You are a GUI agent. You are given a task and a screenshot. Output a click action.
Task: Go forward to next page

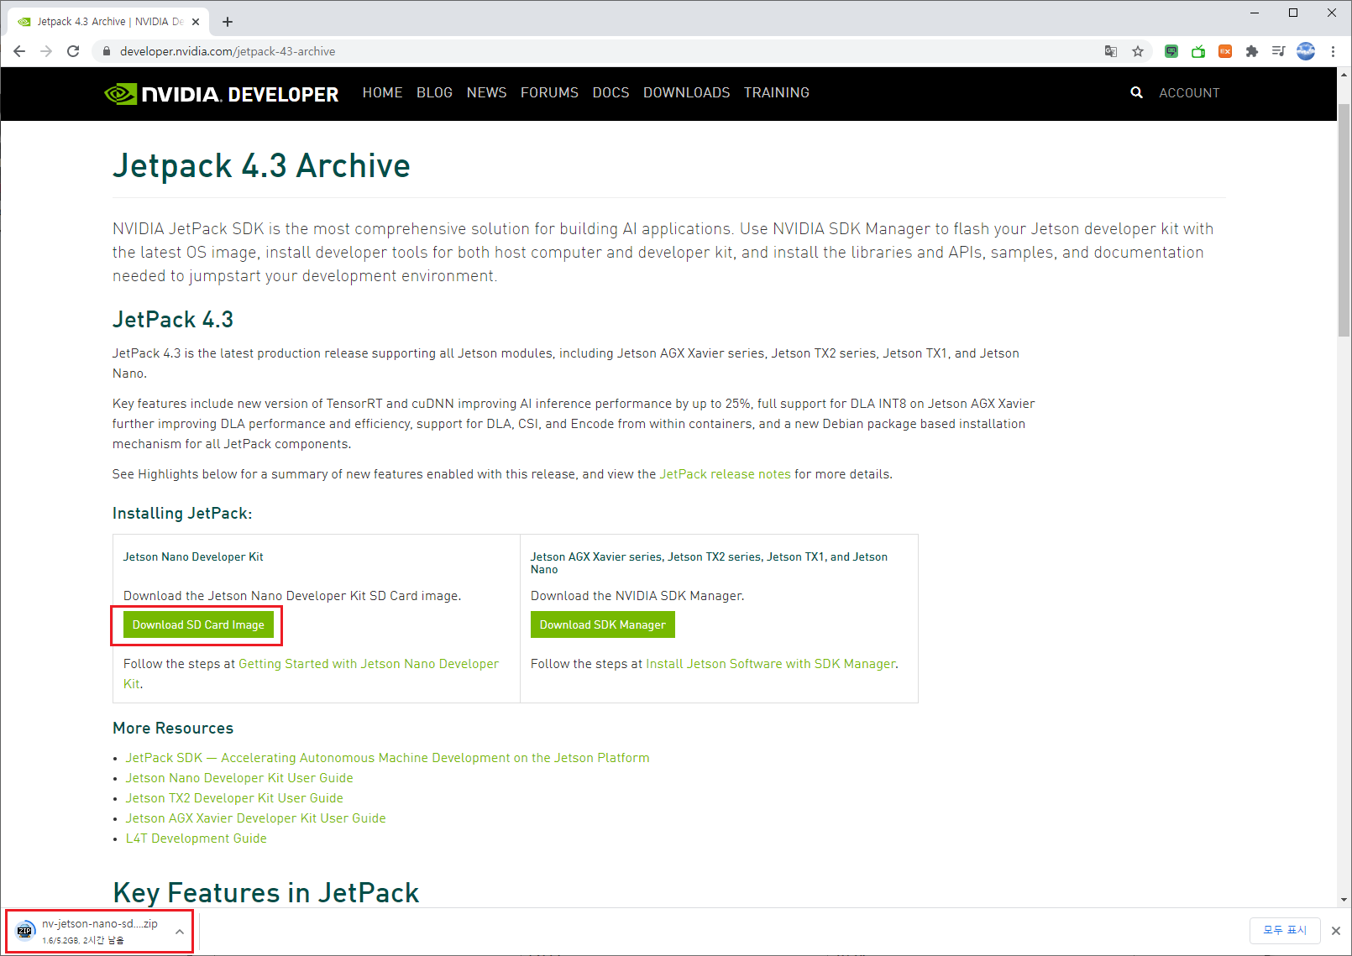[x=46, y=51]
